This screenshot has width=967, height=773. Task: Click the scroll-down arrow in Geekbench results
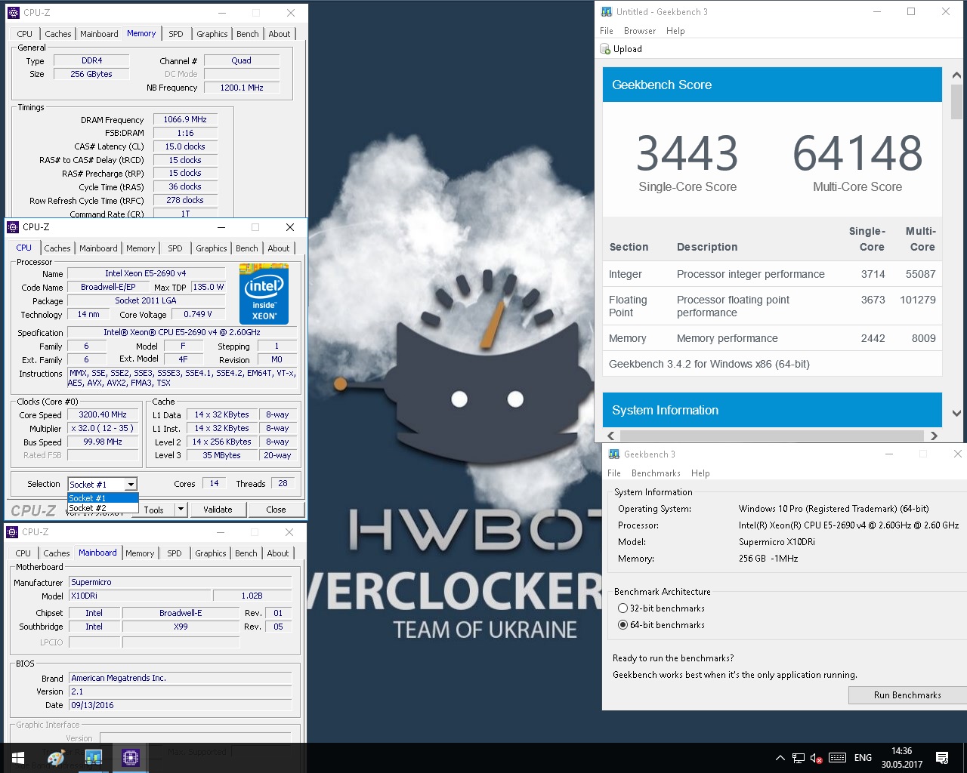pos(956,413)
